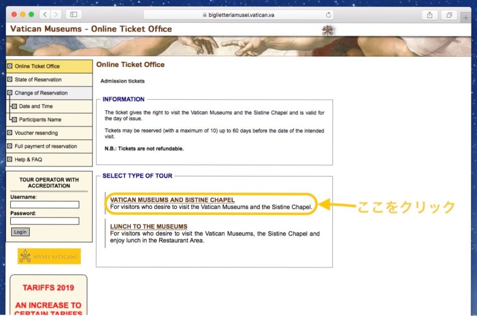
Task: Open Online Ticket Office in the side menu
Action: click(x=49, y=66)
